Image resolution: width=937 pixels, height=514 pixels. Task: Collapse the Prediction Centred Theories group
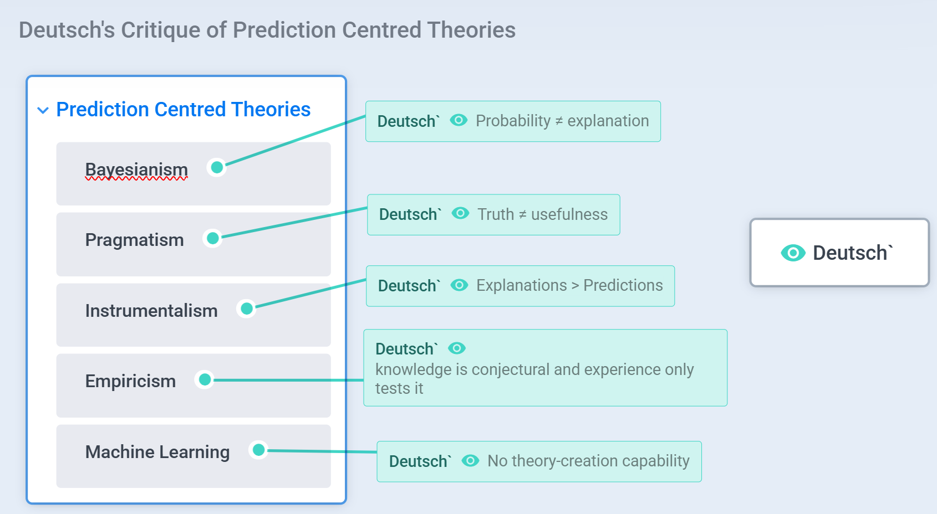point(43,110)
